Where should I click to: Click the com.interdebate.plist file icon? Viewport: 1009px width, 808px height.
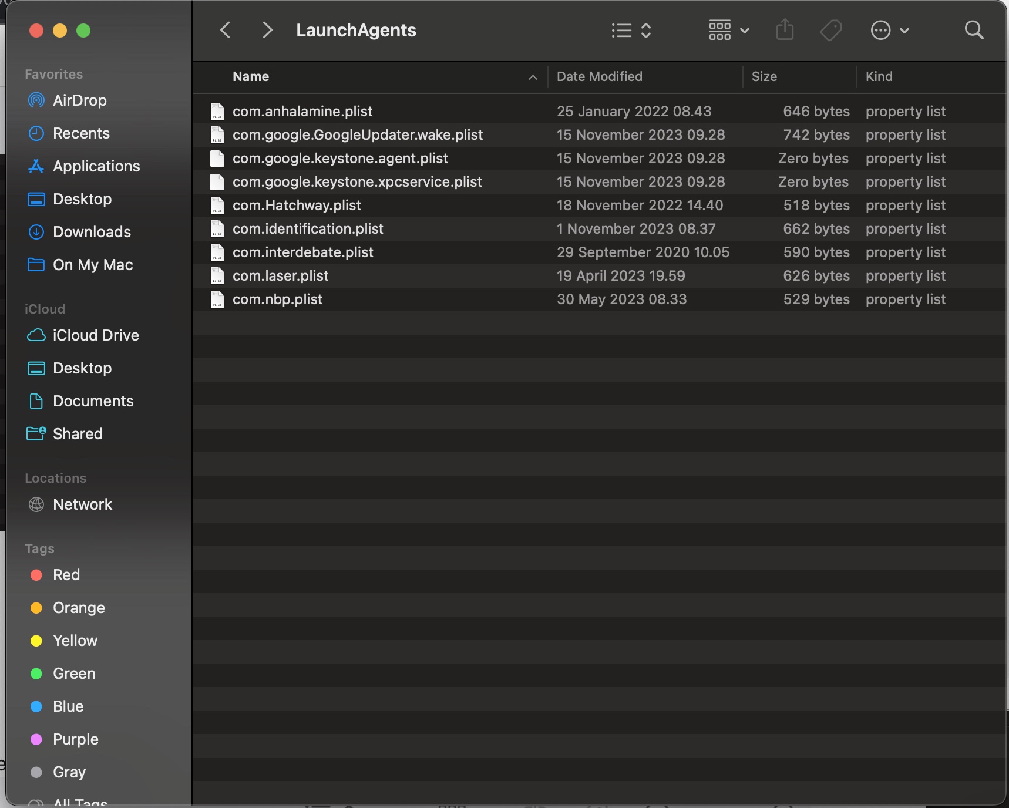[217, 253]
